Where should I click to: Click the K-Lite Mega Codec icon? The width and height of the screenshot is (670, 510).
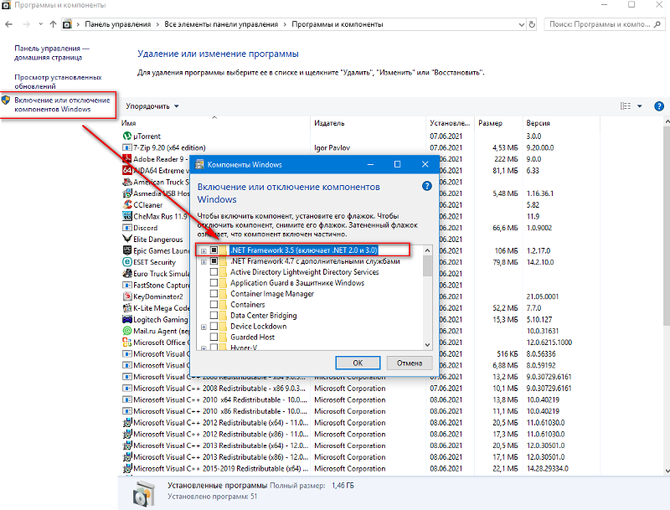127,307
